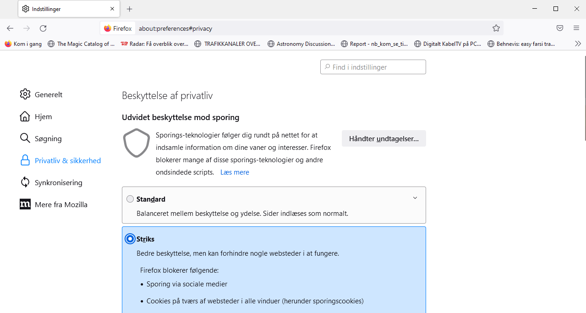Select Mere fra Mozilla section
586x313 pixels.
coord(61,204)
